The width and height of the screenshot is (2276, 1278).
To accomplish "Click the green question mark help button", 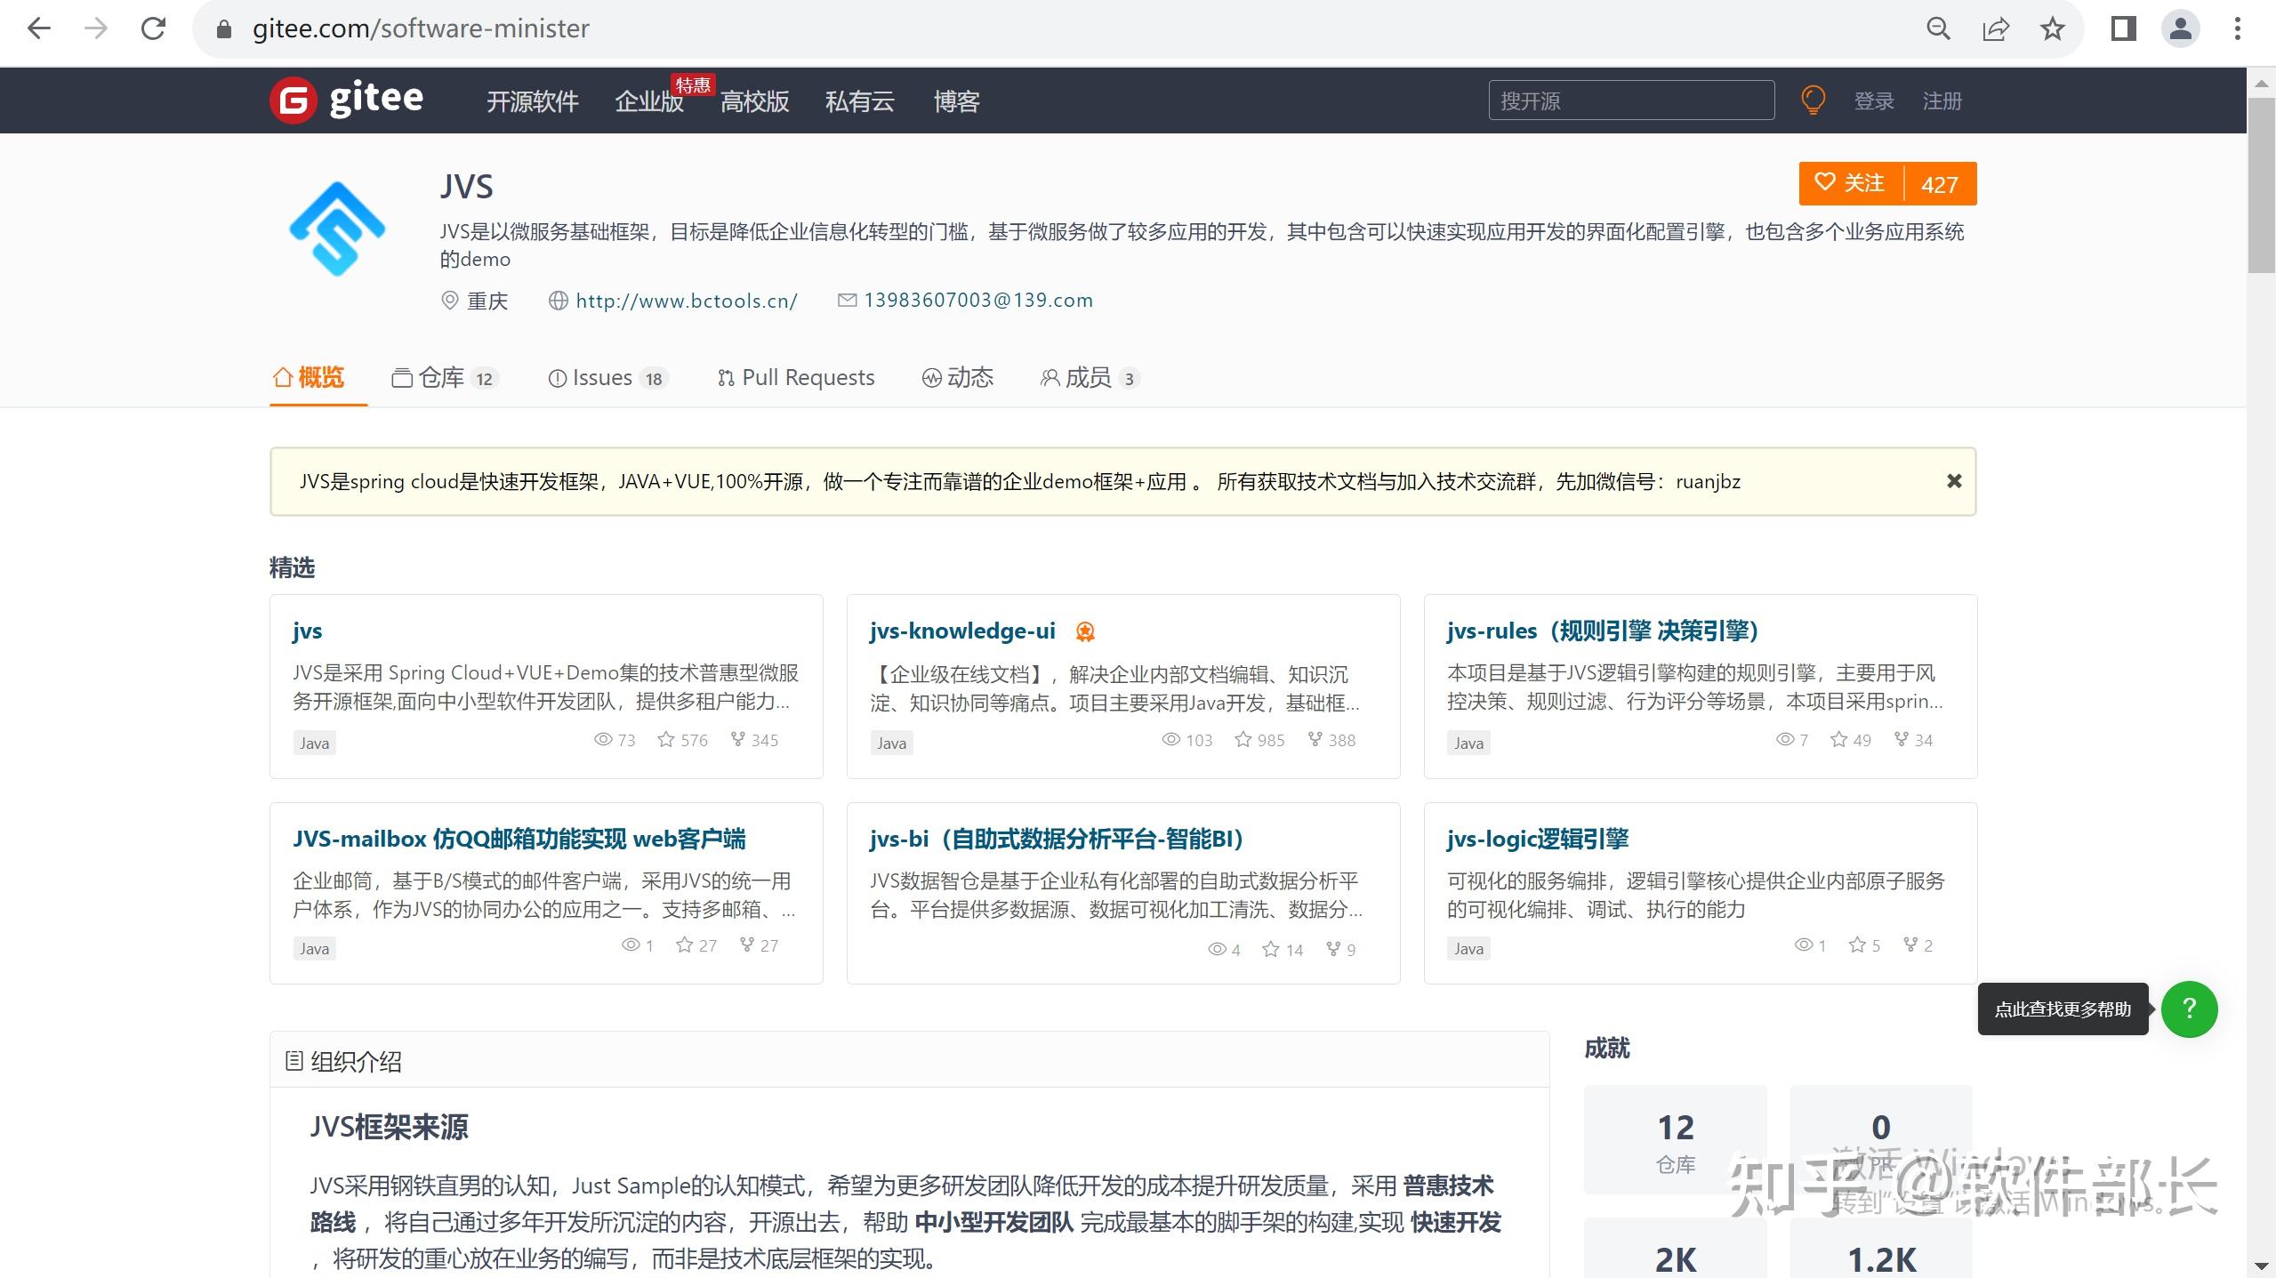I will [x=2189, y=1009].
